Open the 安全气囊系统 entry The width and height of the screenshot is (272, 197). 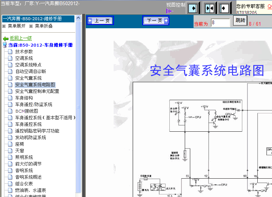(28, 78)
